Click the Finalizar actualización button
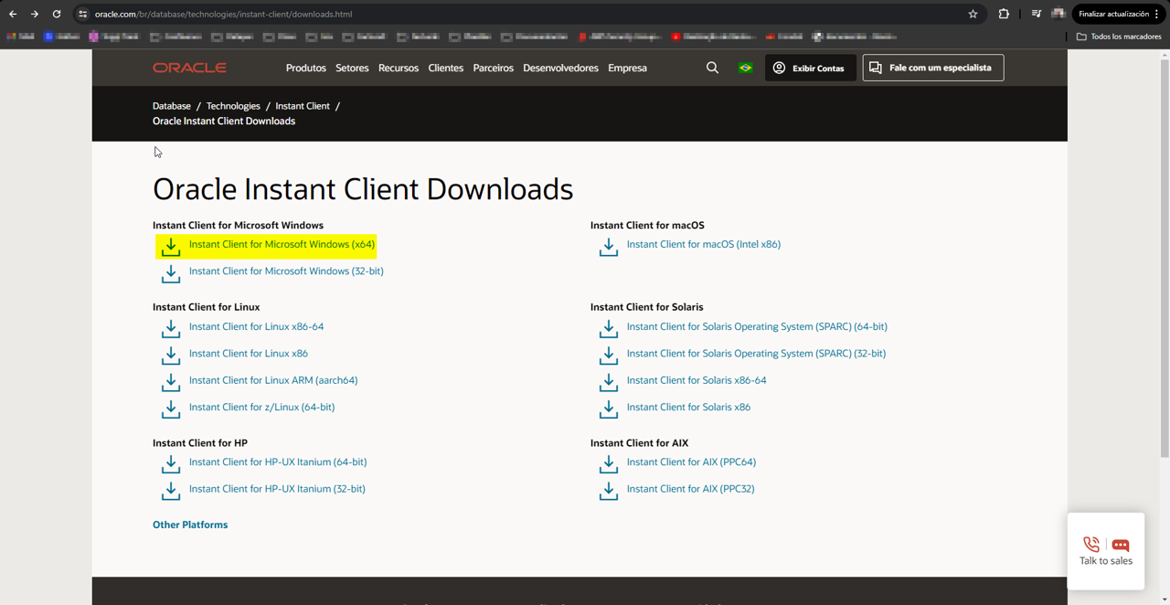1170x605 pixels. pyautogui.click(x=1119, y=14)
